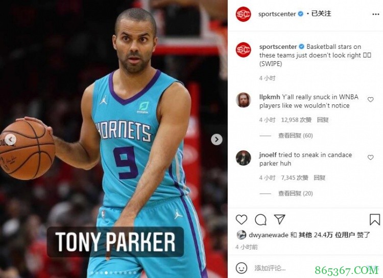
Task: Reply to jnoelf's comment
Action: pyautogui.click(x=320, y=178)
